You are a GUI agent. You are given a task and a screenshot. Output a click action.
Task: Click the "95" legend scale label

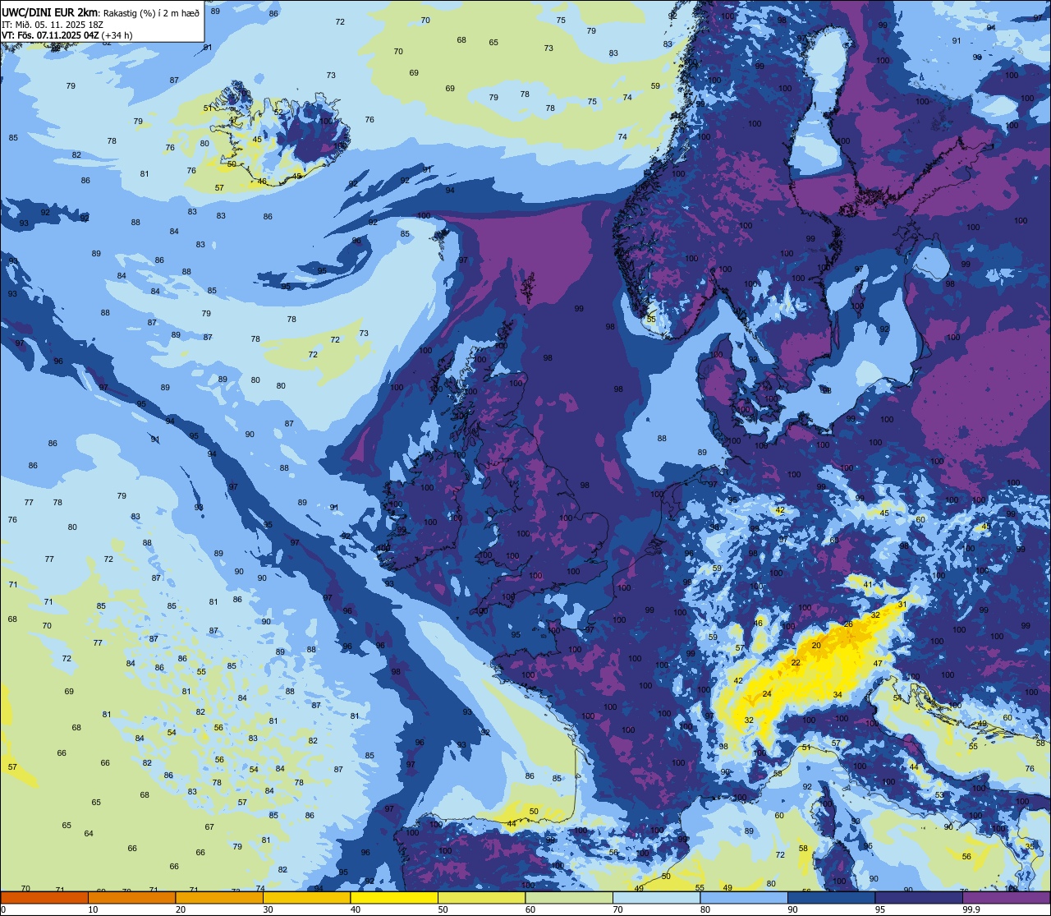click(x=879, y=909)
